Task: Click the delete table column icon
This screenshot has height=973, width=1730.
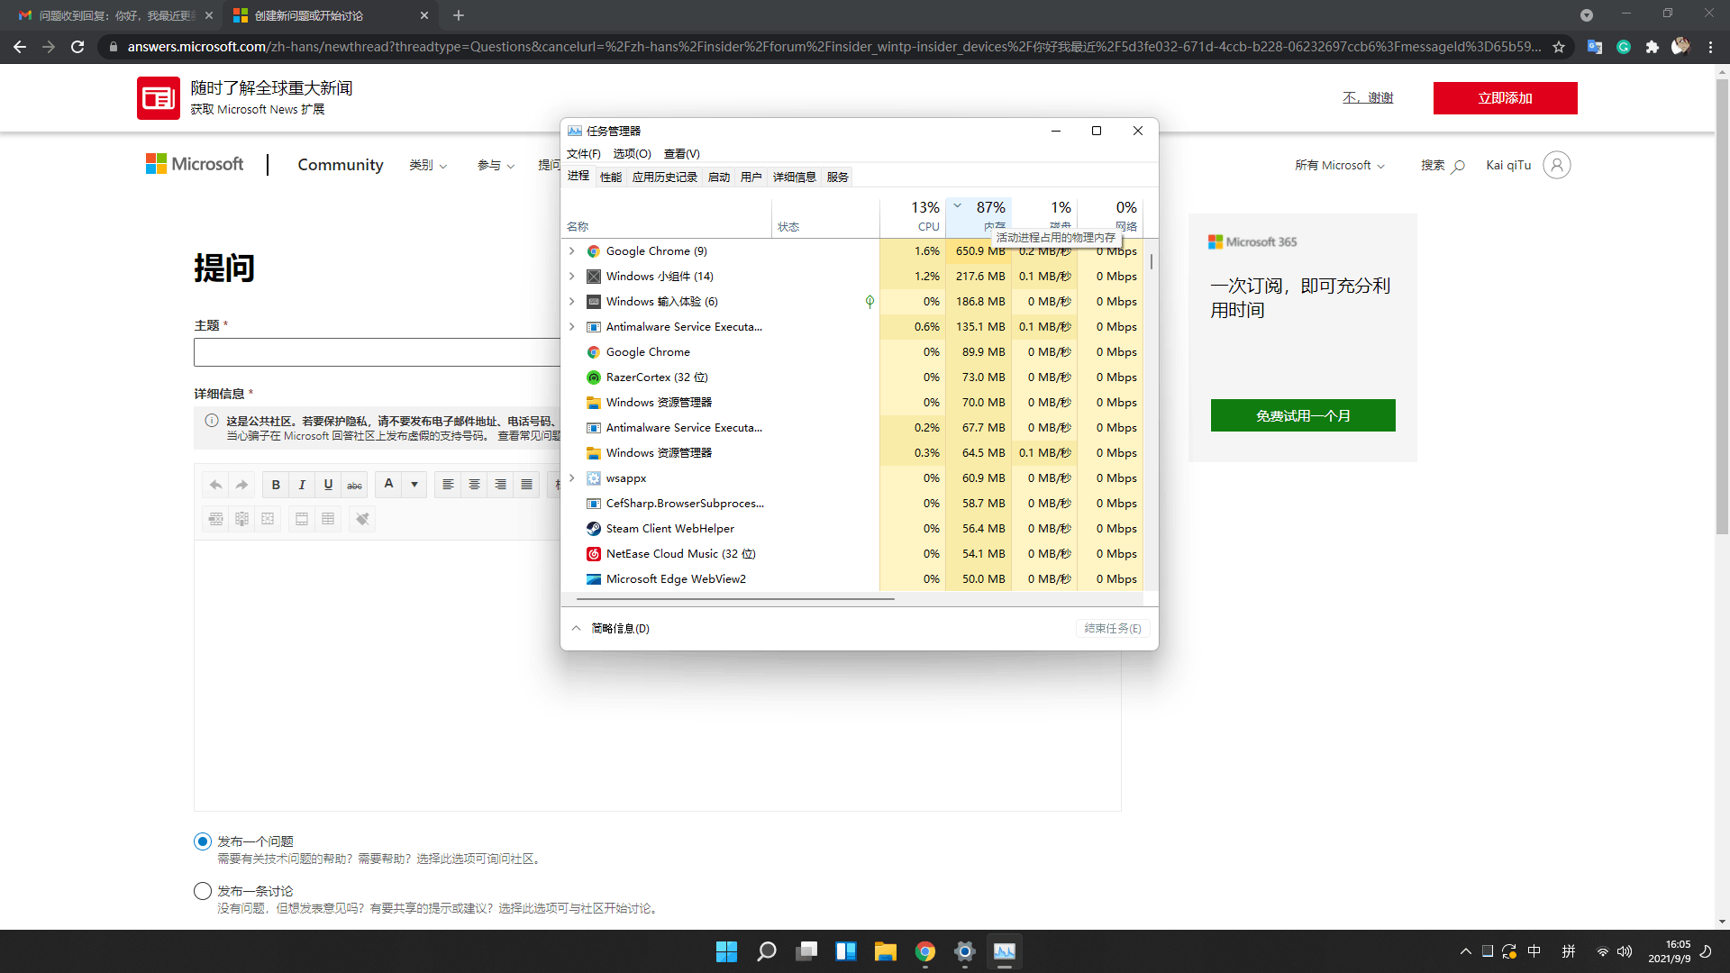Action: 241,519
